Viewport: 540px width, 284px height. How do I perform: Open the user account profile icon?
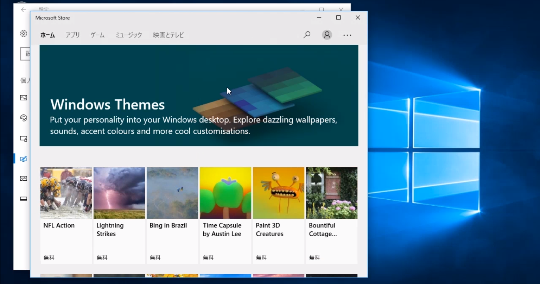coord(327,35)
